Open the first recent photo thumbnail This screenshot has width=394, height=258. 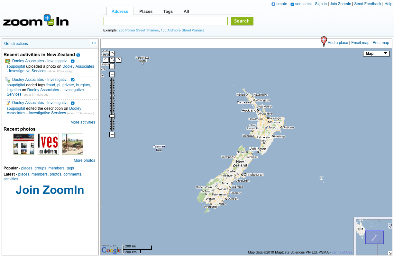tap(24, 144)
